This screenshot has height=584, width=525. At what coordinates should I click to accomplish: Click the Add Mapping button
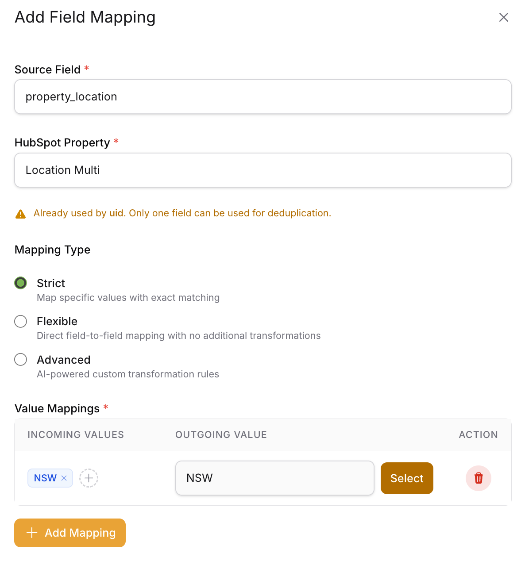69,533
